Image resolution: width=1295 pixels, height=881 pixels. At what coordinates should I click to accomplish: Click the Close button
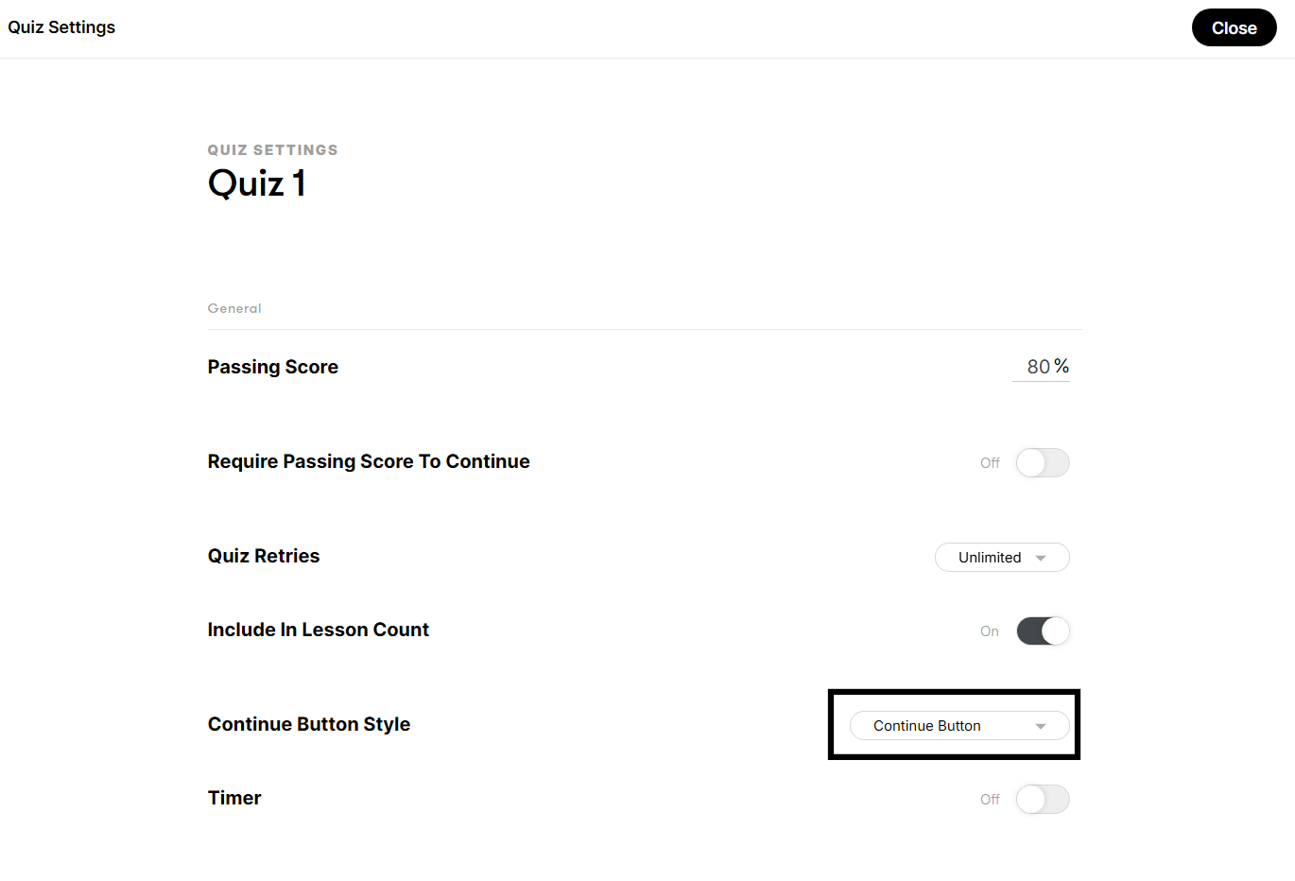tap(1234, 28)
